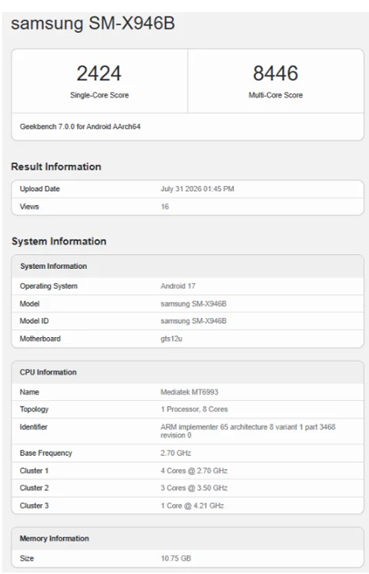Click the large System Information section heading

(59, 241)
